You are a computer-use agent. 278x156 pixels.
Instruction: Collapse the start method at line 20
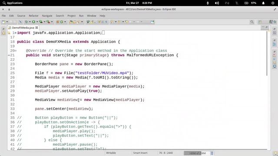[x=16, y=51]
